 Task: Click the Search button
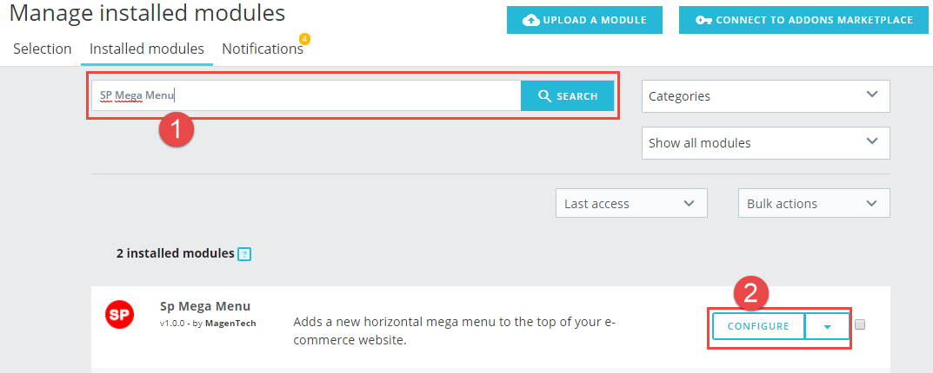point(567,95)
